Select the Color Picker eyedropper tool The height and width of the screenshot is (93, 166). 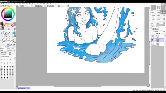pos(9,33)
